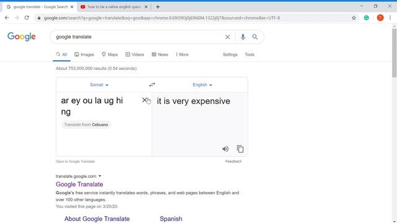Screen dimensions: 397x223
Task: Open search Tools
Action: [249, 55]
